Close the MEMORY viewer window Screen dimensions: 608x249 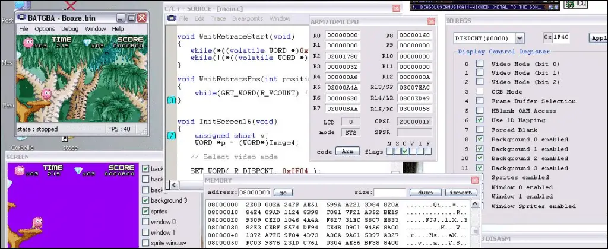click(473, 180)
